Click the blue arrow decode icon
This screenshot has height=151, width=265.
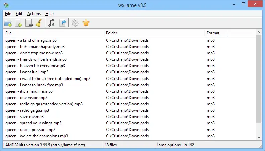(63, 23)
